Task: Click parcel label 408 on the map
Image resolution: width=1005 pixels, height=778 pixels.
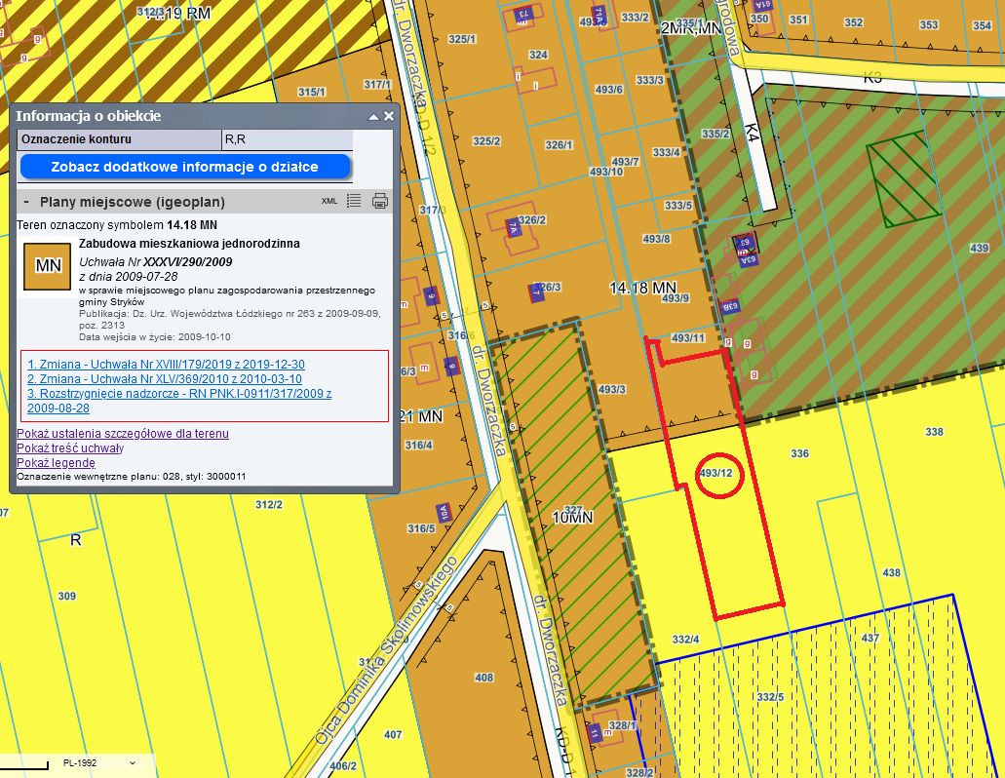Action: pyautogui.click(x=483, y=678)
